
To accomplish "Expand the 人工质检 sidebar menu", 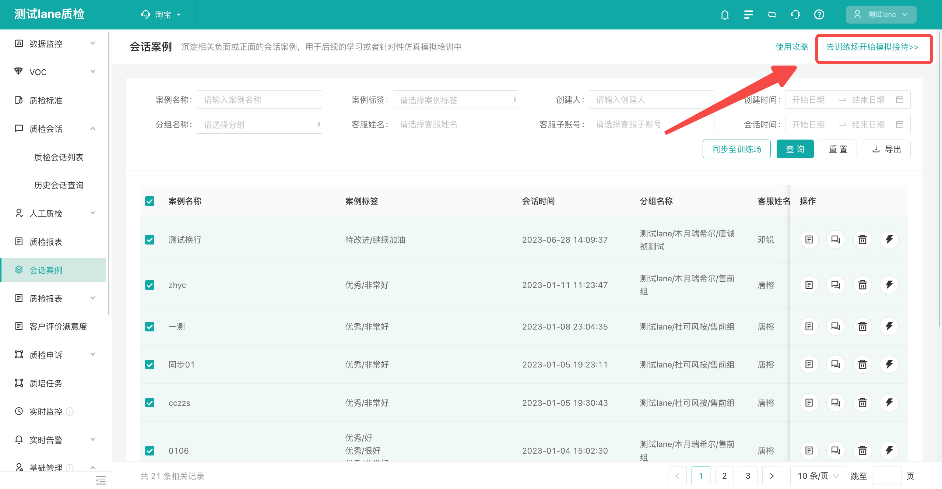I will (53, 213).
